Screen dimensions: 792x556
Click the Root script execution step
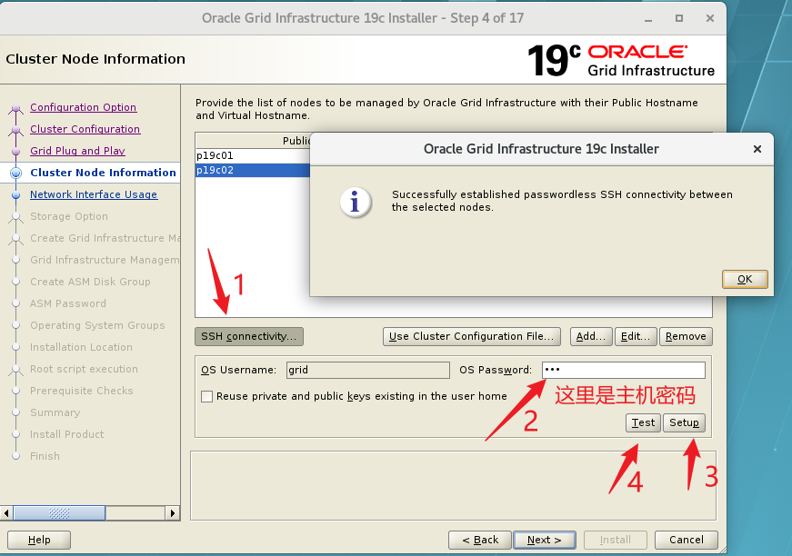click(84, 369)
